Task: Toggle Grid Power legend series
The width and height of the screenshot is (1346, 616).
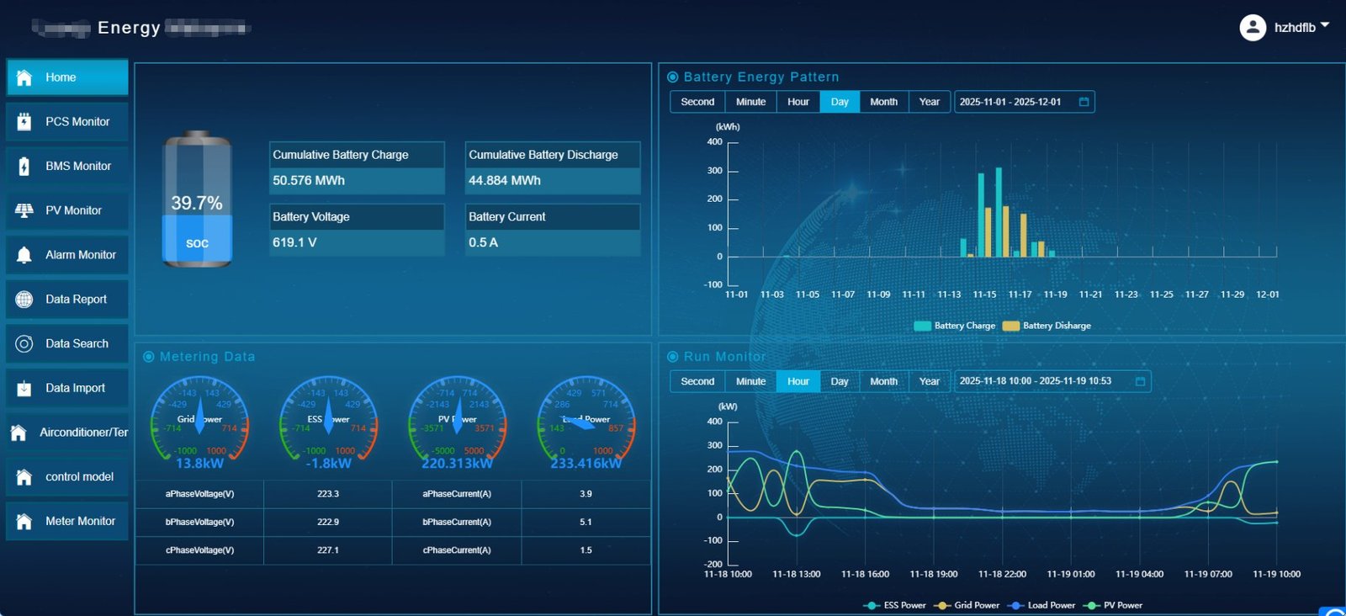Action: click(x=967, y=605)
